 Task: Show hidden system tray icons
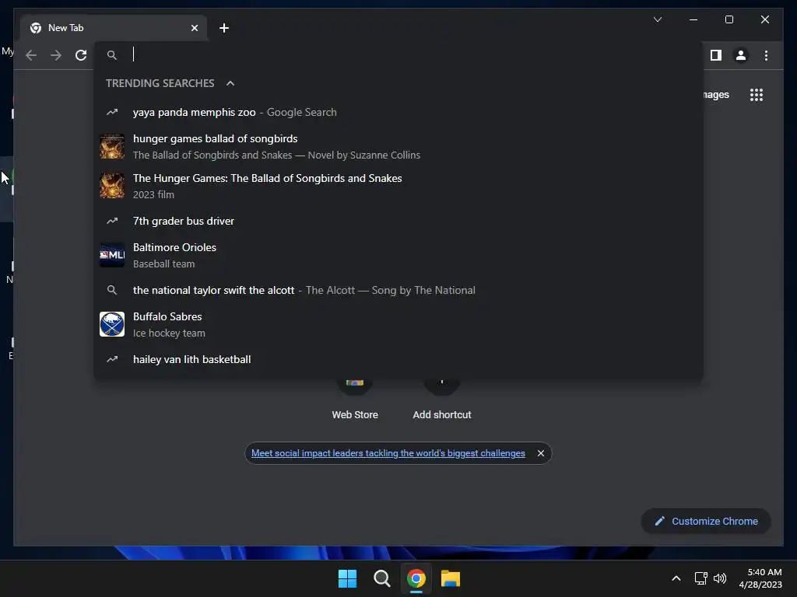click(676, 578)
